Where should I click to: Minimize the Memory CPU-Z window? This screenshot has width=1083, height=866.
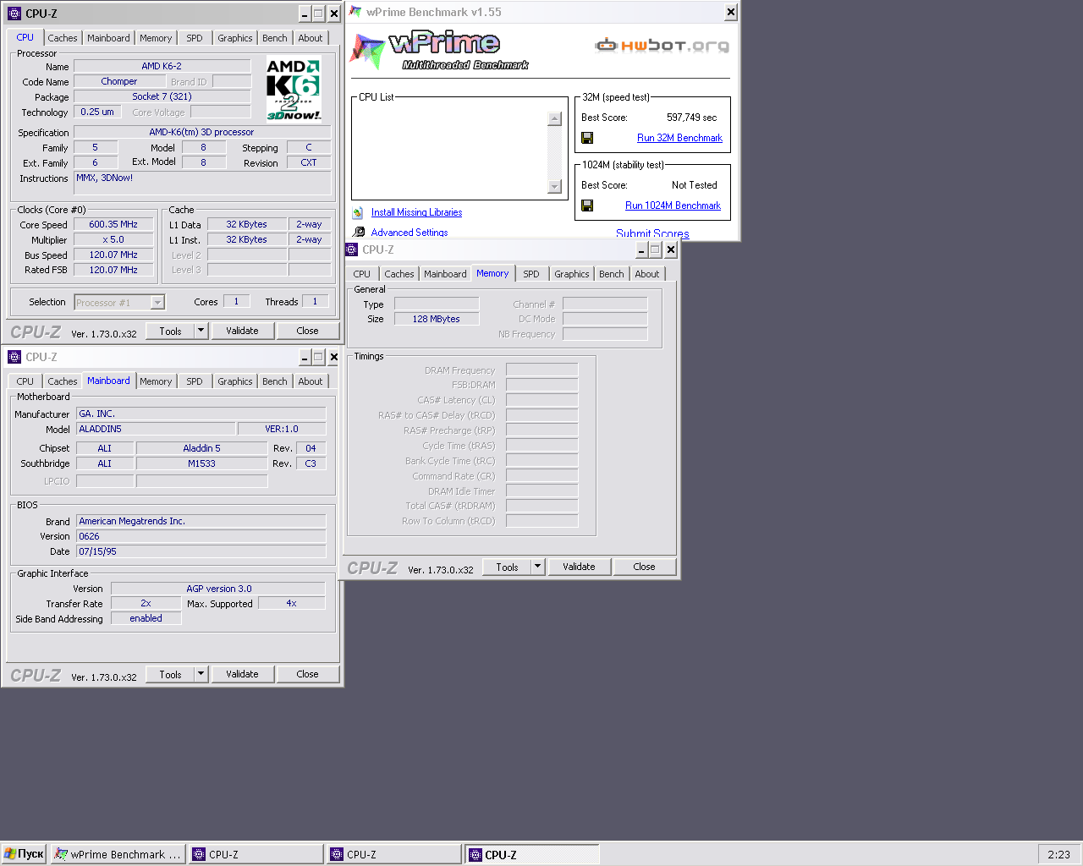[x=641, y=249]
